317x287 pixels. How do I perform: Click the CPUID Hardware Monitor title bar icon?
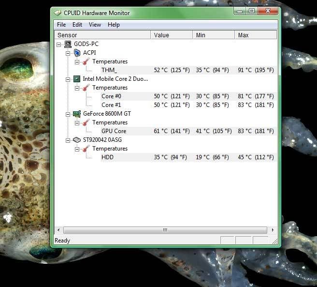click(x=58, y=13)
